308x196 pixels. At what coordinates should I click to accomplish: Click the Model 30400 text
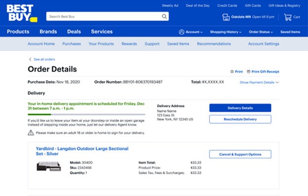tap(81, 163)
